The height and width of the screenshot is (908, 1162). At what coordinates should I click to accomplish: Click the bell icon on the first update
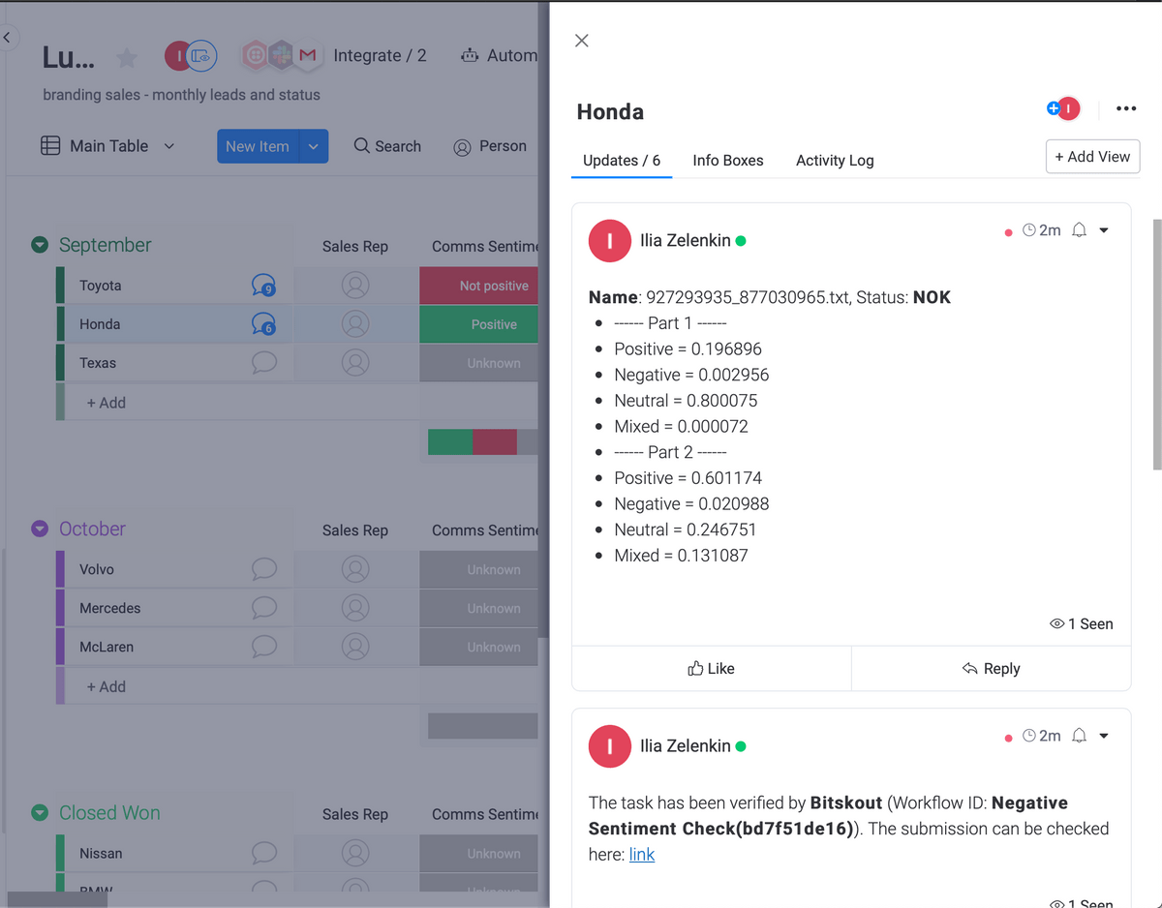[x=1079, y=230]
